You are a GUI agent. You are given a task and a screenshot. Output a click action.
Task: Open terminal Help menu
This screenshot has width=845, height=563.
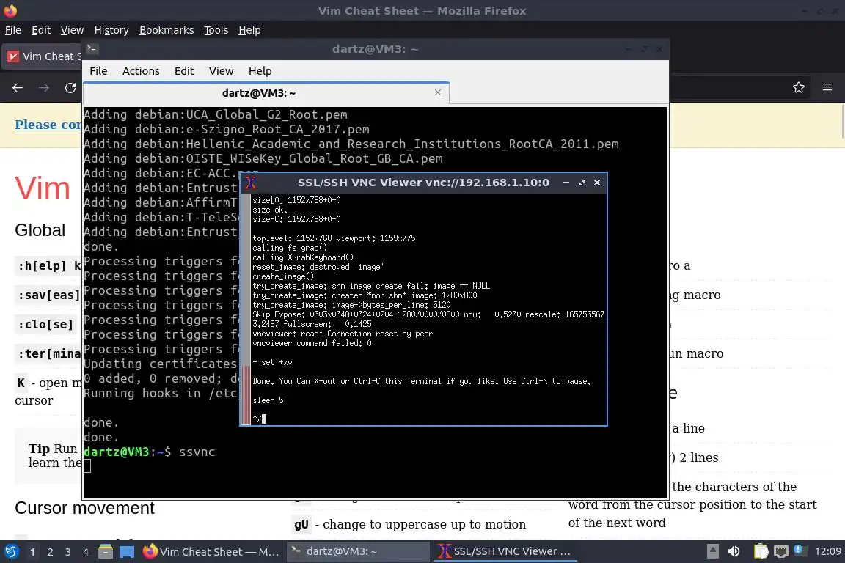(260, 71)
